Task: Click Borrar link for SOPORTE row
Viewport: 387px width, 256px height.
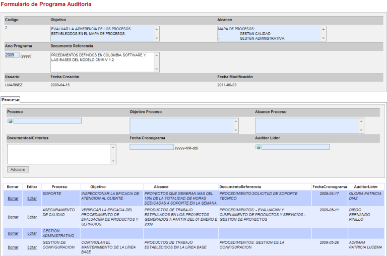Action: coord(13,198)
